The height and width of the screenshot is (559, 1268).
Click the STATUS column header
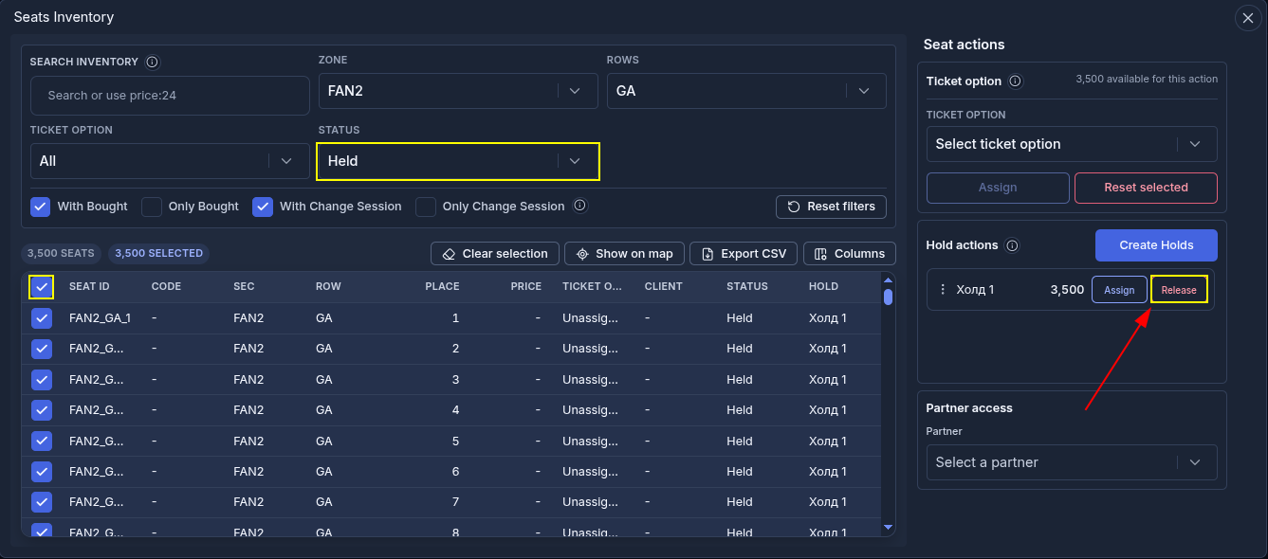[747, 286]
